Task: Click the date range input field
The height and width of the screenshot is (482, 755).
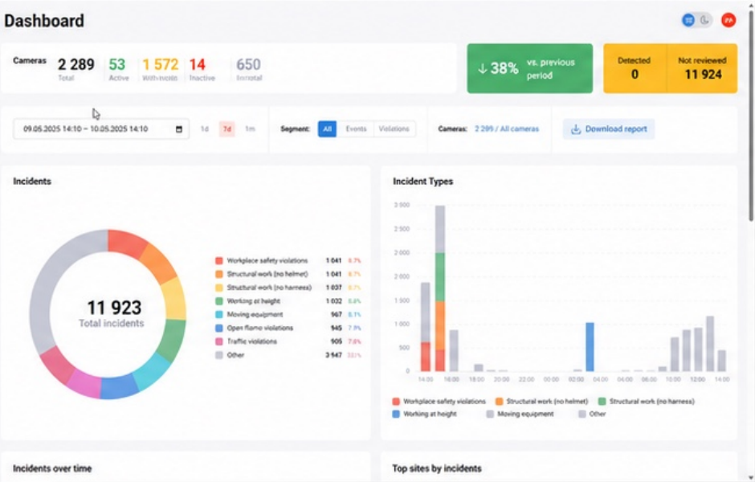Action: tap(101, 129)
